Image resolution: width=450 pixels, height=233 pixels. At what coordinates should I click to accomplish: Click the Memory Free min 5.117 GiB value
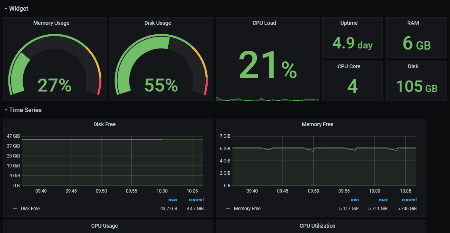click(349, 209)
